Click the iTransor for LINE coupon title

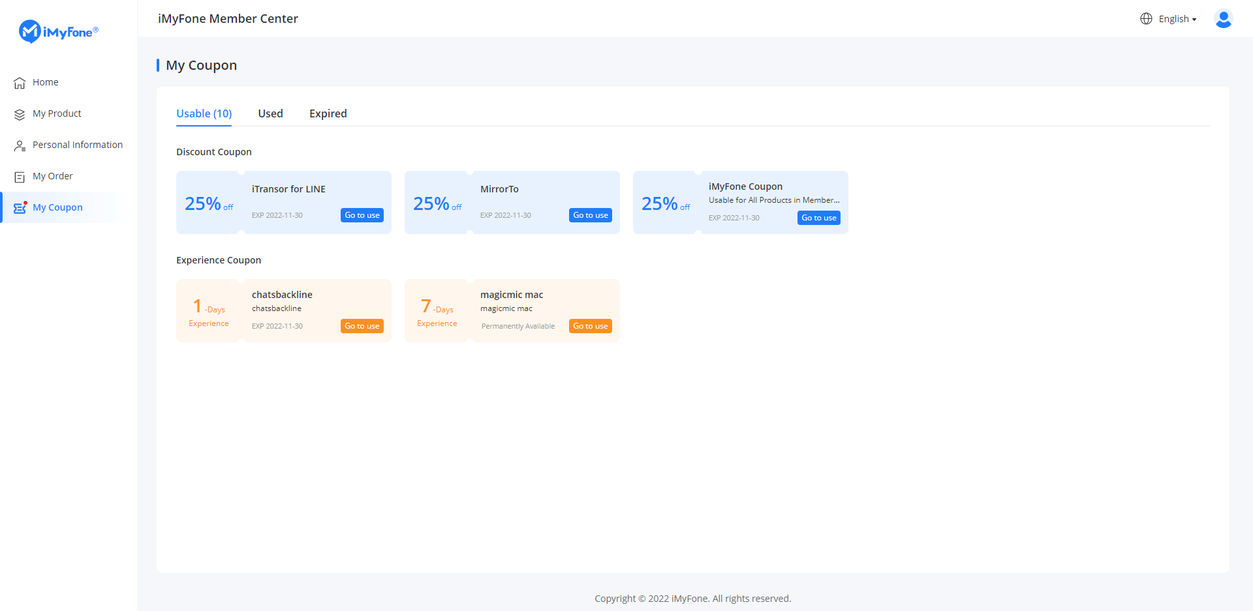(288, 189)
